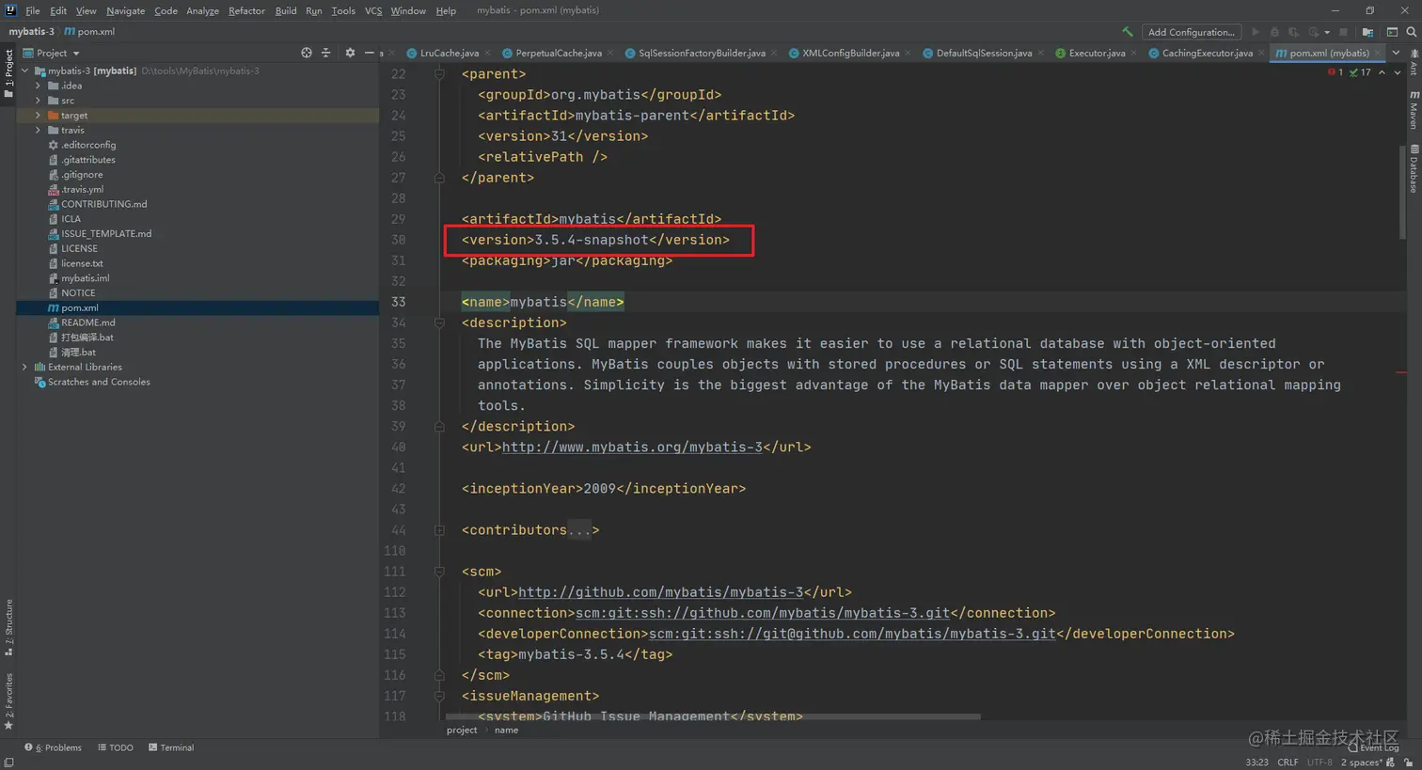Image resolution: width=1422 pixels, height=770 pixels.
Task: Click the Debug bug icon in toolbar
Action: [x=1274, y=32]
